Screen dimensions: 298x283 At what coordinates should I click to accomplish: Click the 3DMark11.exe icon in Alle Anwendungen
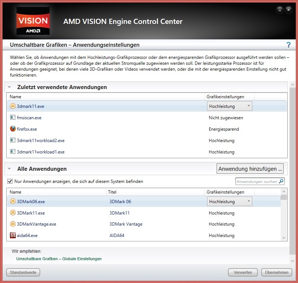point(13,213)
